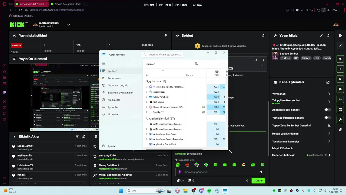Click the Bir mesaj gönderin chat field
The image size is (346, 195).
coord(220,172)
